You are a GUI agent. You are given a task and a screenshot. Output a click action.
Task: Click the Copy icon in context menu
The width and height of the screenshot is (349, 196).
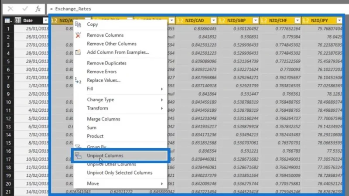pyautogui.click(x=78, y=24)
